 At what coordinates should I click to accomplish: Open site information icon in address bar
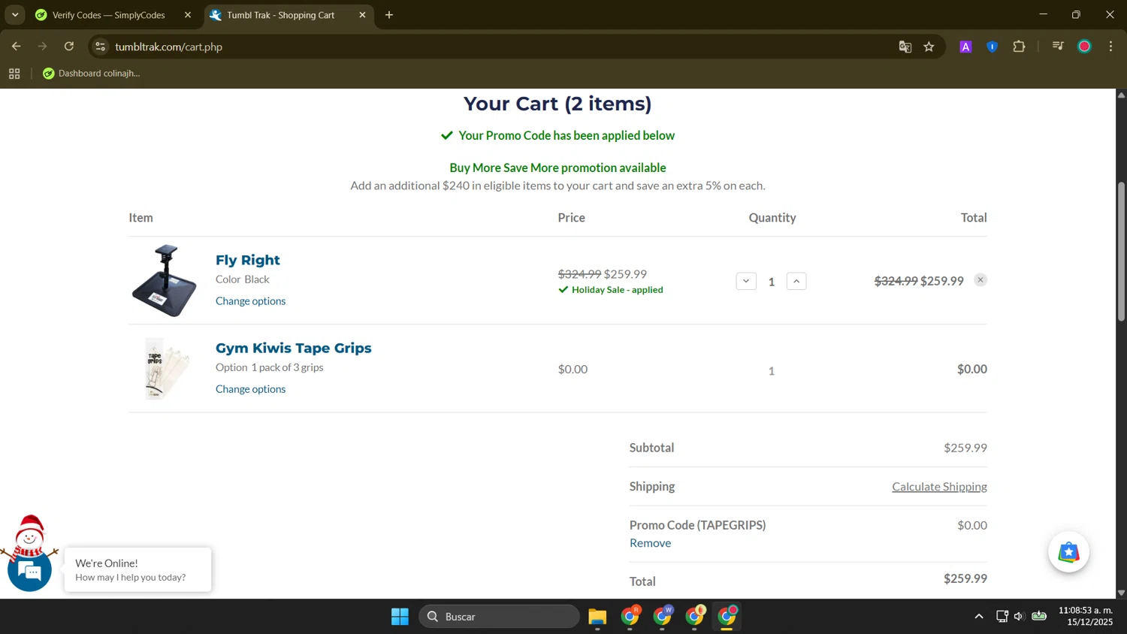click(101, 47)
